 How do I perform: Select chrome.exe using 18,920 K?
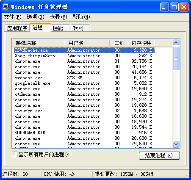point(84,122)
